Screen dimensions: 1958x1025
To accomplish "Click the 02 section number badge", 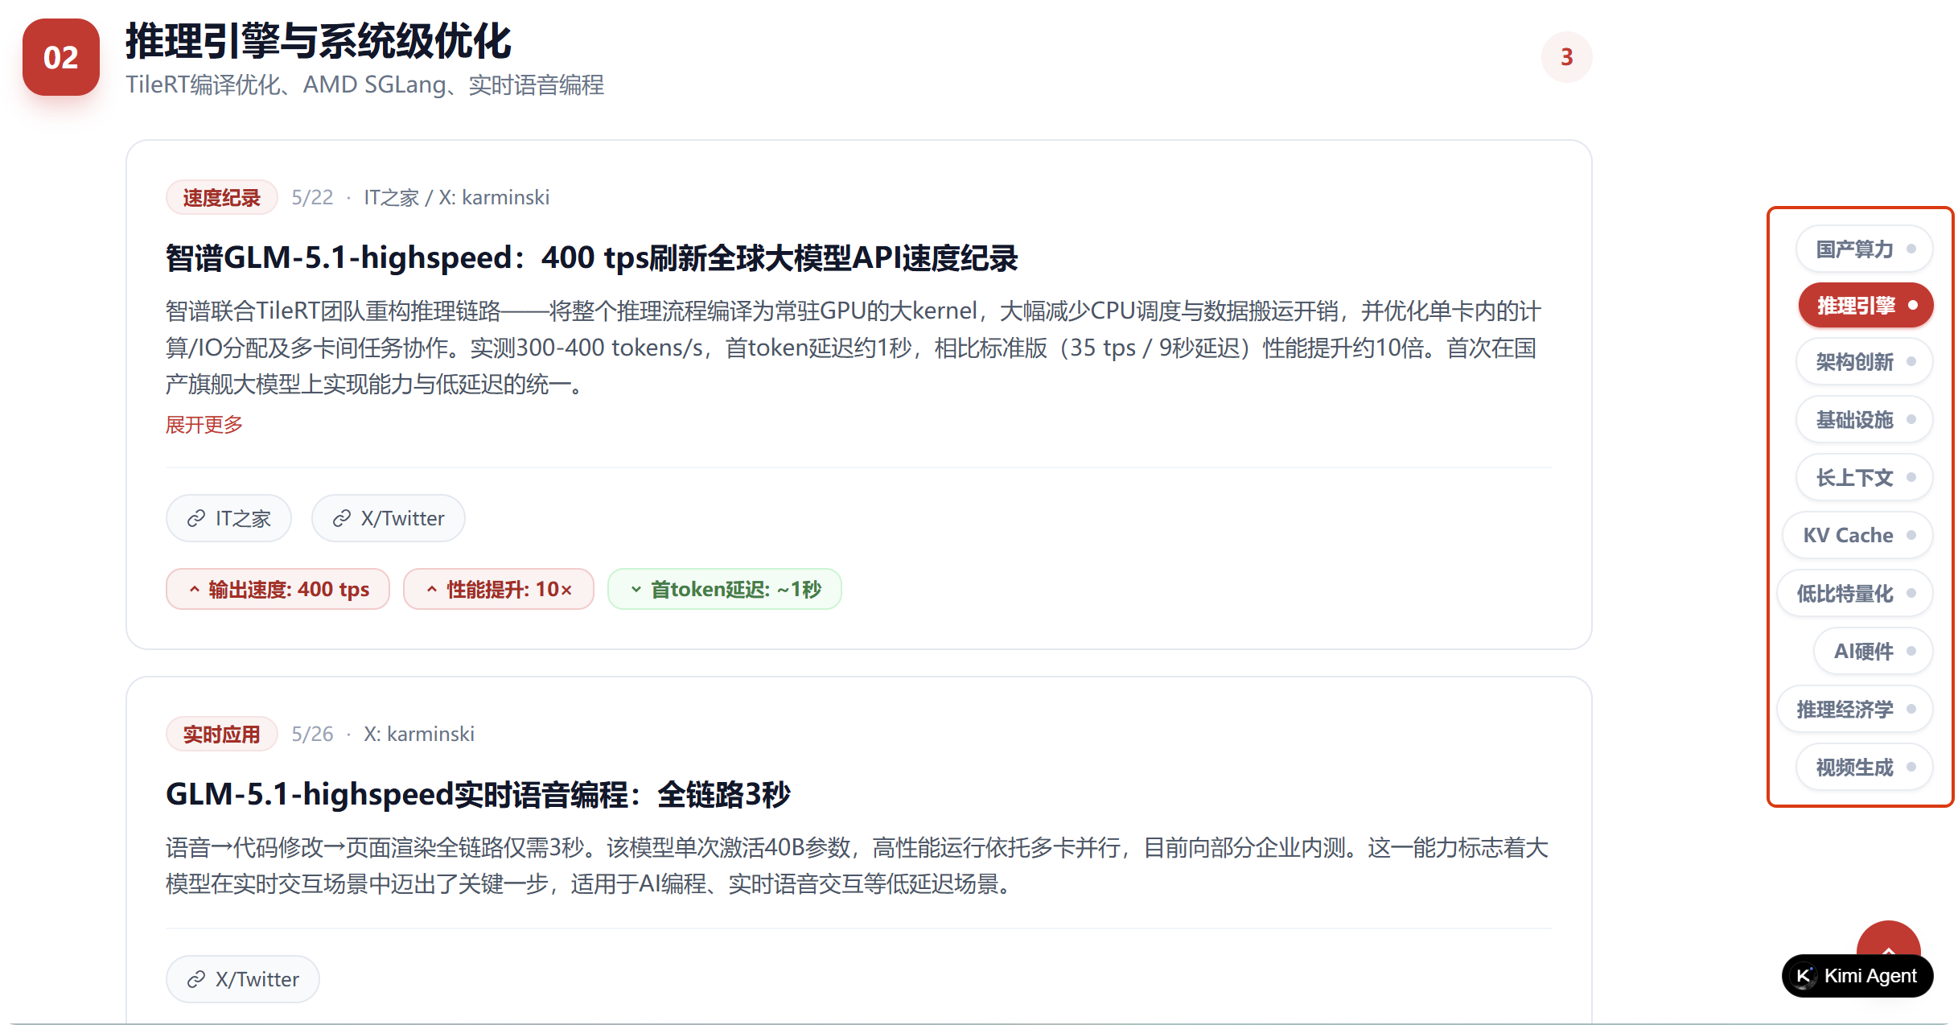I will click(61, 57).
